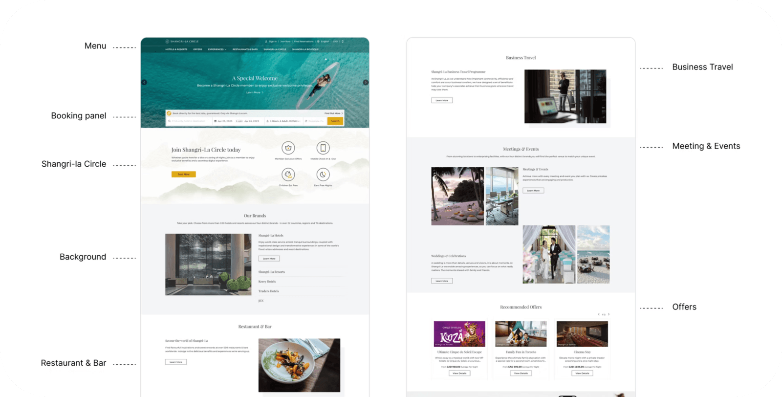Click the Earn Free Nights moon icon
Image resolution: width=782 pixels, height=397 pixels.
[x=323, y=174]
